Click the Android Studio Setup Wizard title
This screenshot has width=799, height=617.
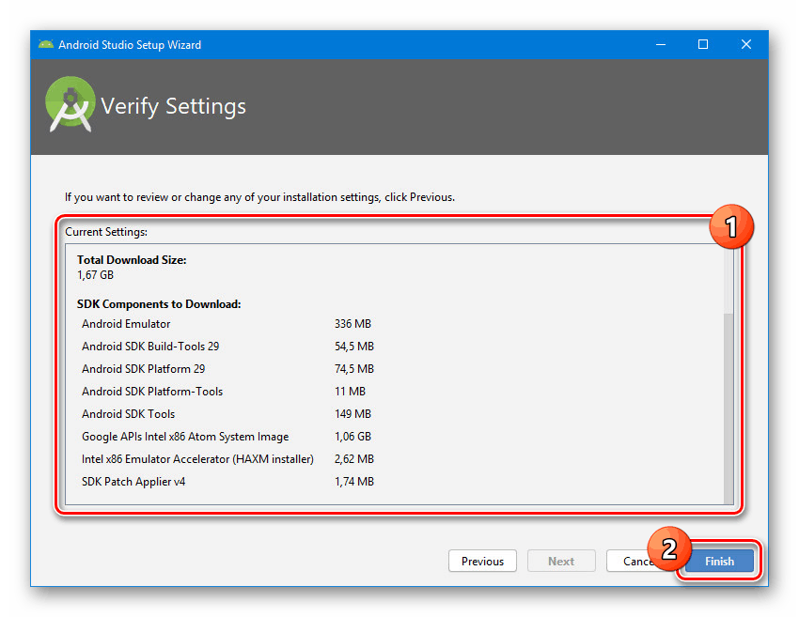tap(130, 45)
